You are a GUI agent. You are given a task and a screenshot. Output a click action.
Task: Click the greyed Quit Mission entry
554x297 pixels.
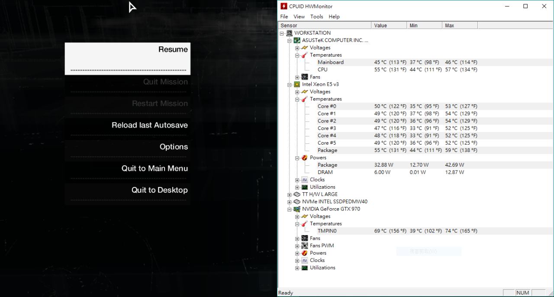[x=128, y=85]
